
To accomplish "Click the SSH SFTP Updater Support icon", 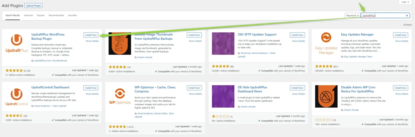I will [x=223, y=44].
